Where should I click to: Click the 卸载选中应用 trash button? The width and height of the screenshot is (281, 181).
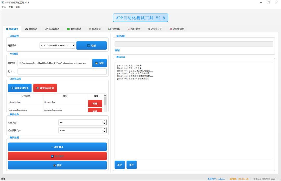[45, 88]
